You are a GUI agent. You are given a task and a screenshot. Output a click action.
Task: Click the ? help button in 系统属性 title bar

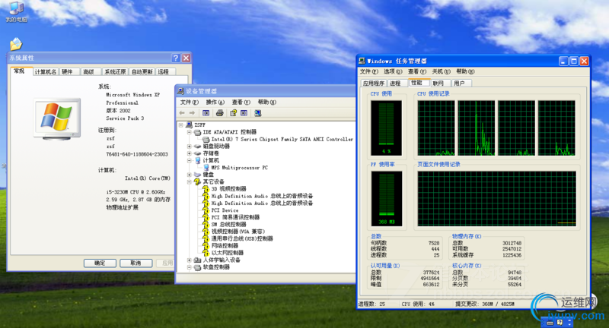click(x=176, y=58)
